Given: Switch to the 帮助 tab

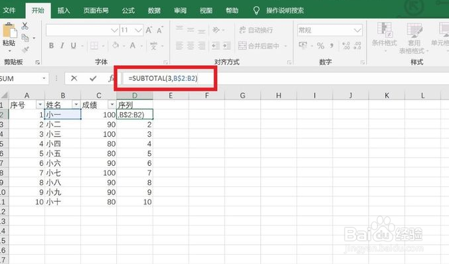Looking at the screenshot, I should pyautogui.click(x=232, y=11).
